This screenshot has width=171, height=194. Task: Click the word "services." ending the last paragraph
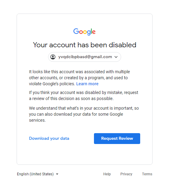click(x=37, y=120)
